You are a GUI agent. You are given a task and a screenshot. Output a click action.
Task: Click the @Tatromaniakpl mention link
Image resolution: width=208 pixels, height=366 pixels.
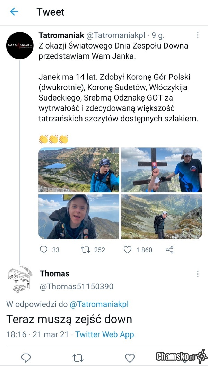tap(99, 304)
